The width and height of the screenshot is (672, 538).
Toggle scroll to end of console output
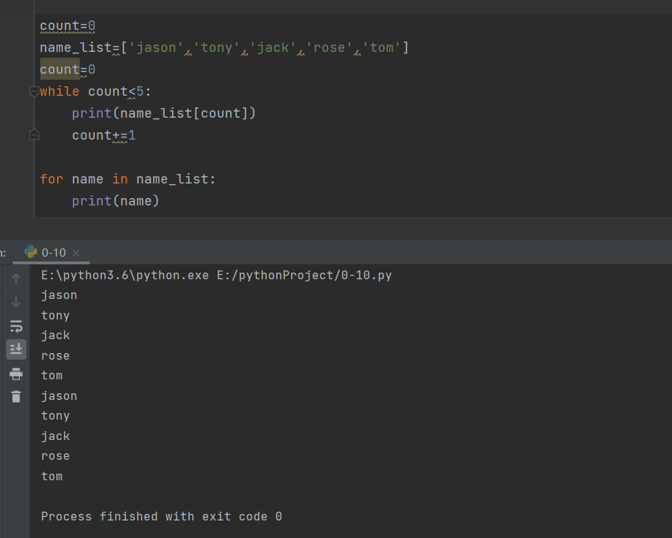(x=16, y=349)
